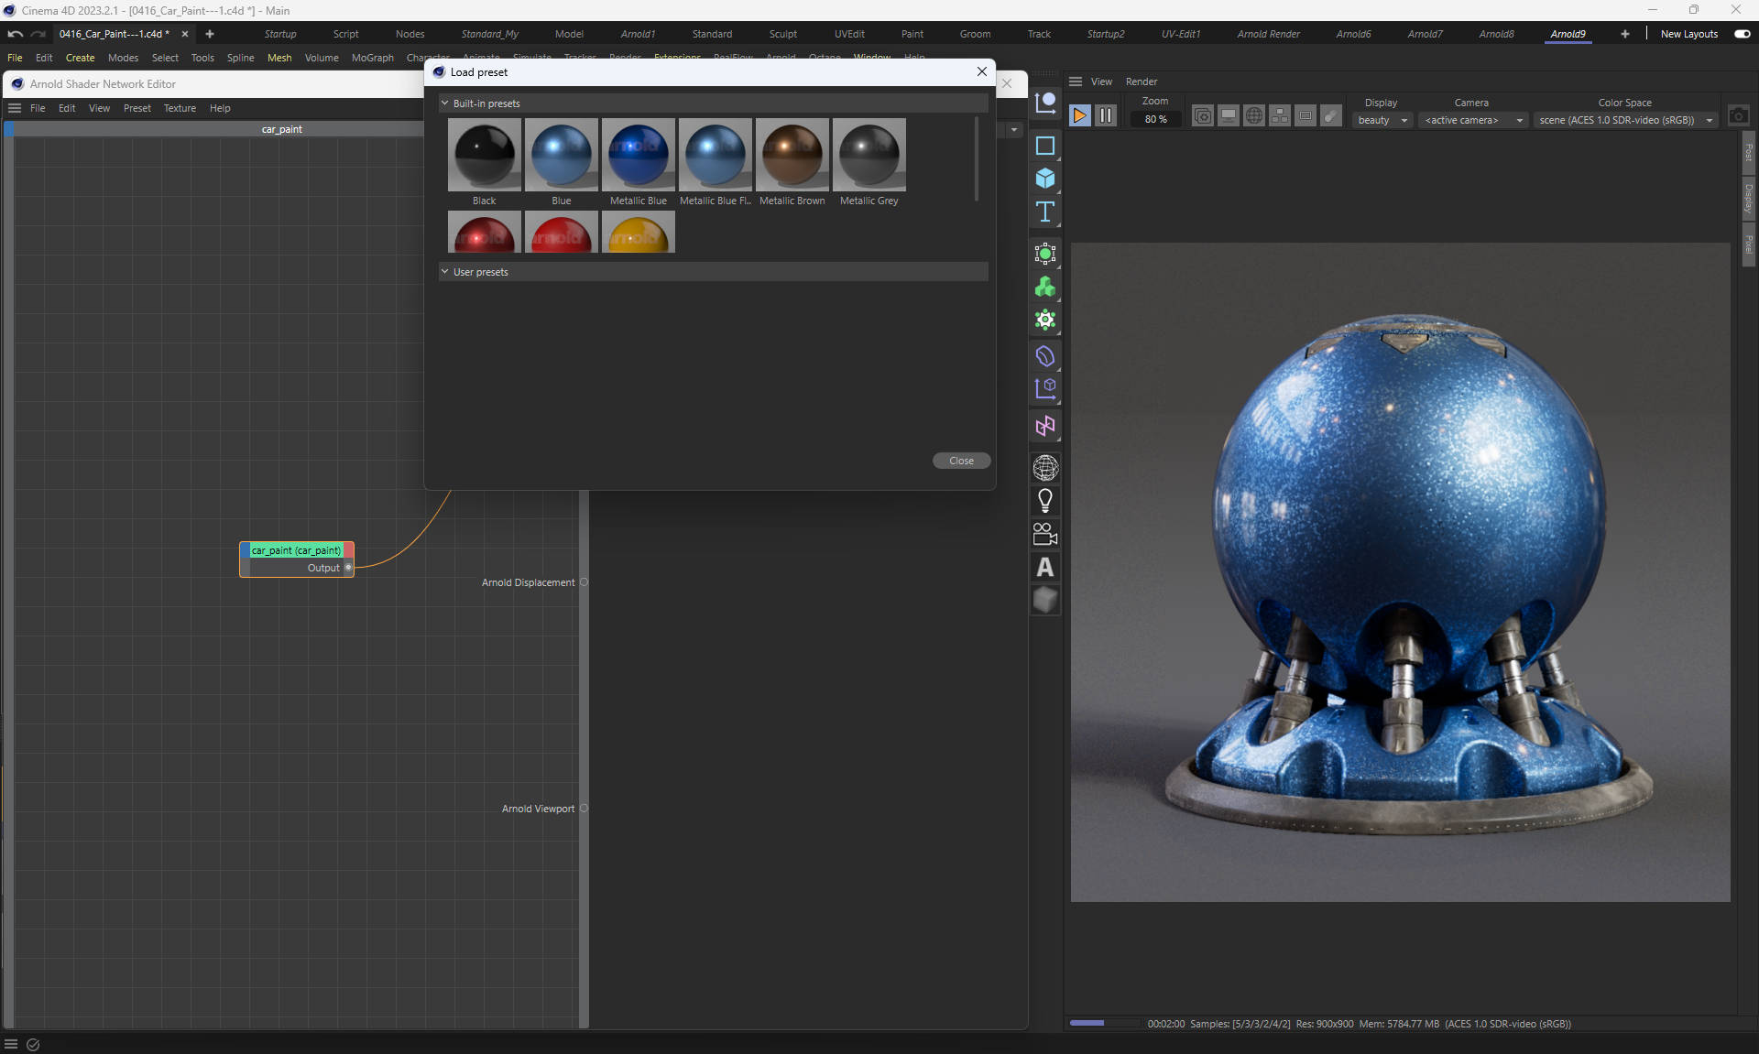The width and height of the screenshot is (1759, 1054).
Task: Start IPR render with the play button
Action: [1079, 115]
